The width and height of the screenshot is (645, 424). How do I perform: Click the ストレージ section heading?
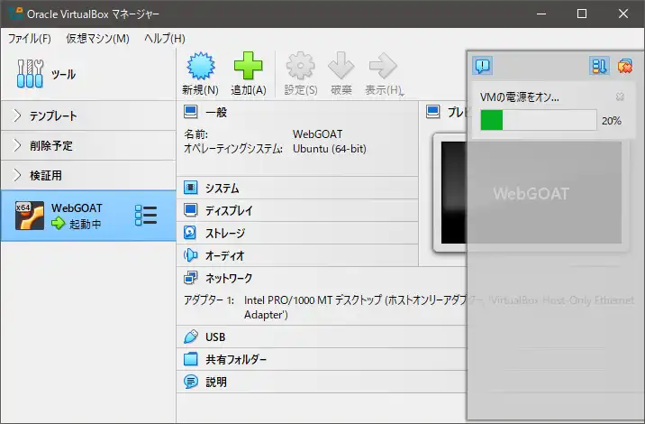224,234
